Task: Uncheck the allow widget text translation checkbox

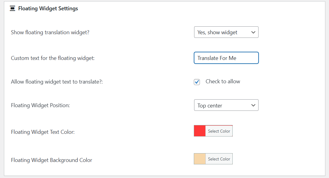Action: pos(197,82)
